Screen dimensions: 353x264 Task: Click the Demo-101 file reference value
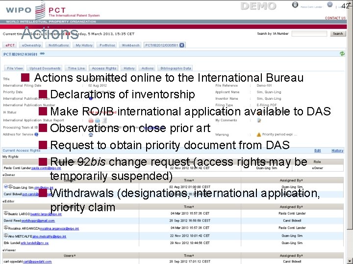pyautogui.click(x=264, y=85)
